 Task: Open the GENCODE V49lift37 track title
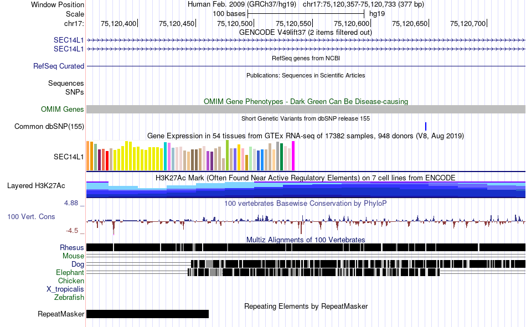(x=306, y=33)
